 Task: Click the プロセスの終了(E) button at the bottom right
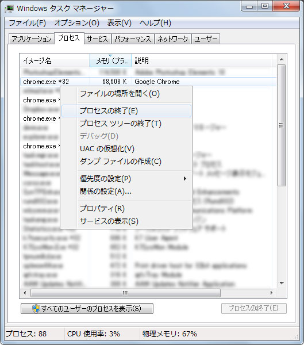pos(254,308)
